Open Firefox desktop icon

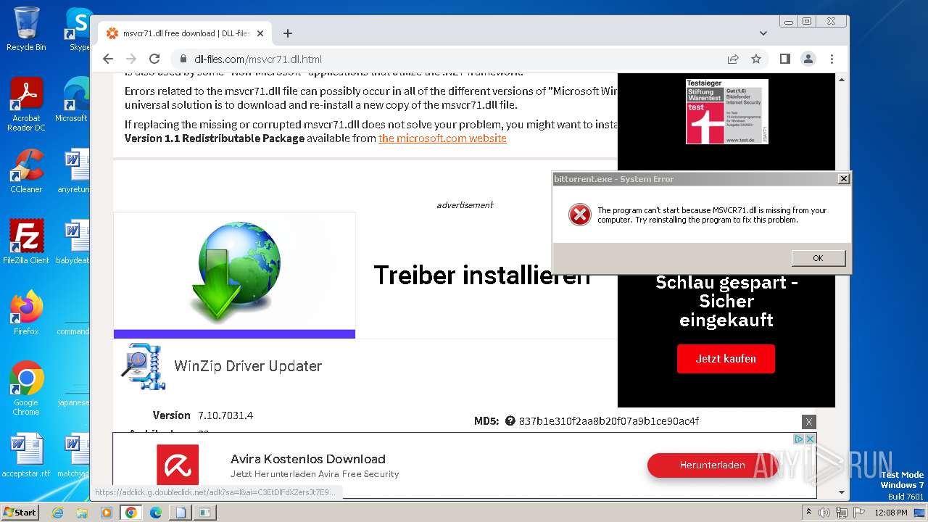click(x=26, y=312)
